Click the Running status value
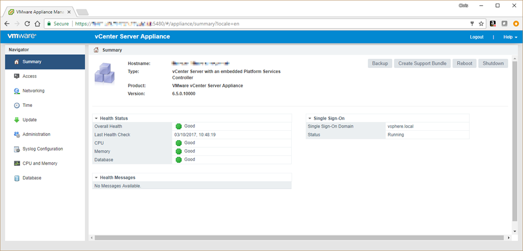Viewport: 523px width, 251px height. point(396,135)
